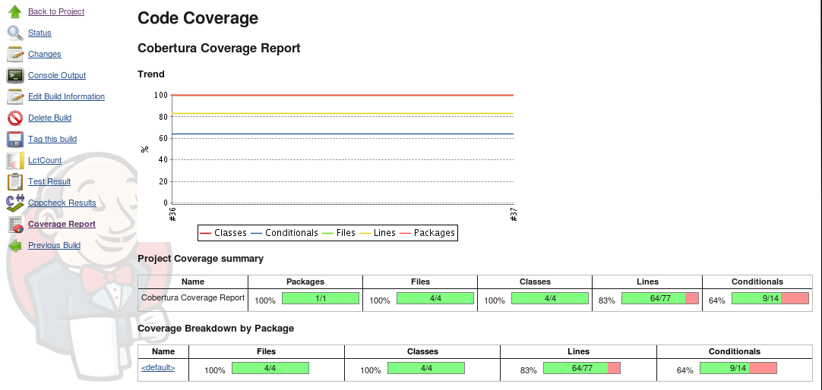The height and width of the screenshot is (390, 822).
Task: Open the <default> package link
Action: click(x=158, y=368)
